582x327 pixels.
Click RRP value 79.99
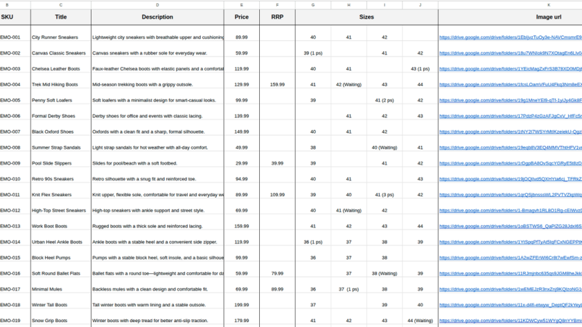pyautogui.click(x=277, y=273)
